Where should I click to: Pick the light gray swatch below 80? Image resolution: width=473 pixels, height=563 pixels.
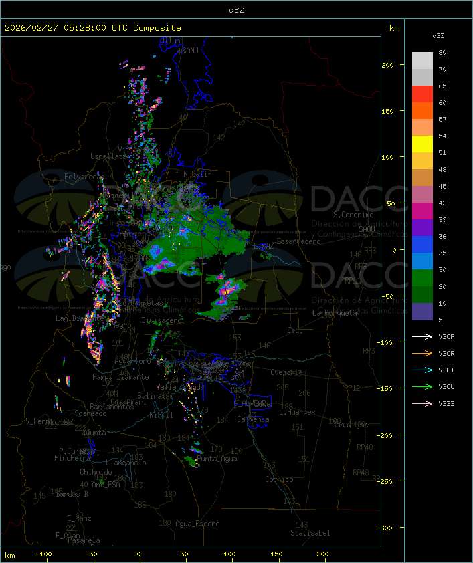[x=422, y=61]
